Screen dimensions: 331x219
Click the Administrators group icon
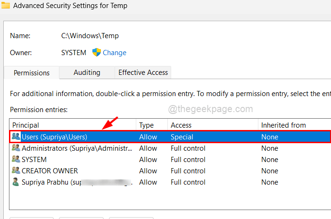tap(16, 148)
